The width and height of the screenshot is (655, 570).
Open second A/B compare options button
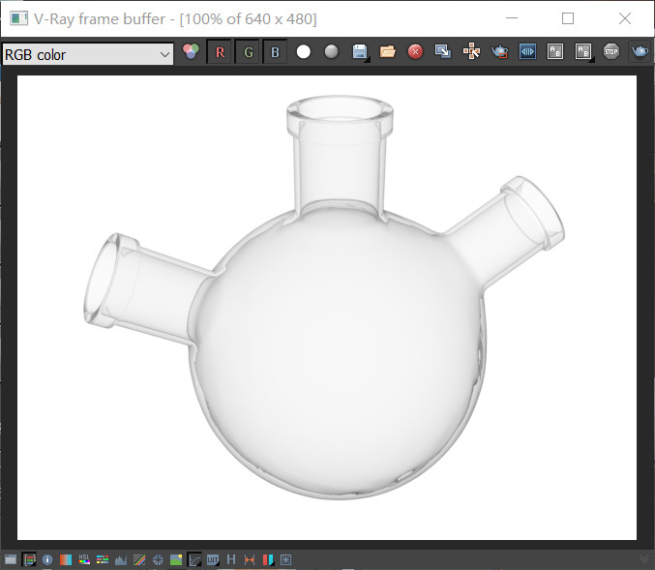[583, 52]
